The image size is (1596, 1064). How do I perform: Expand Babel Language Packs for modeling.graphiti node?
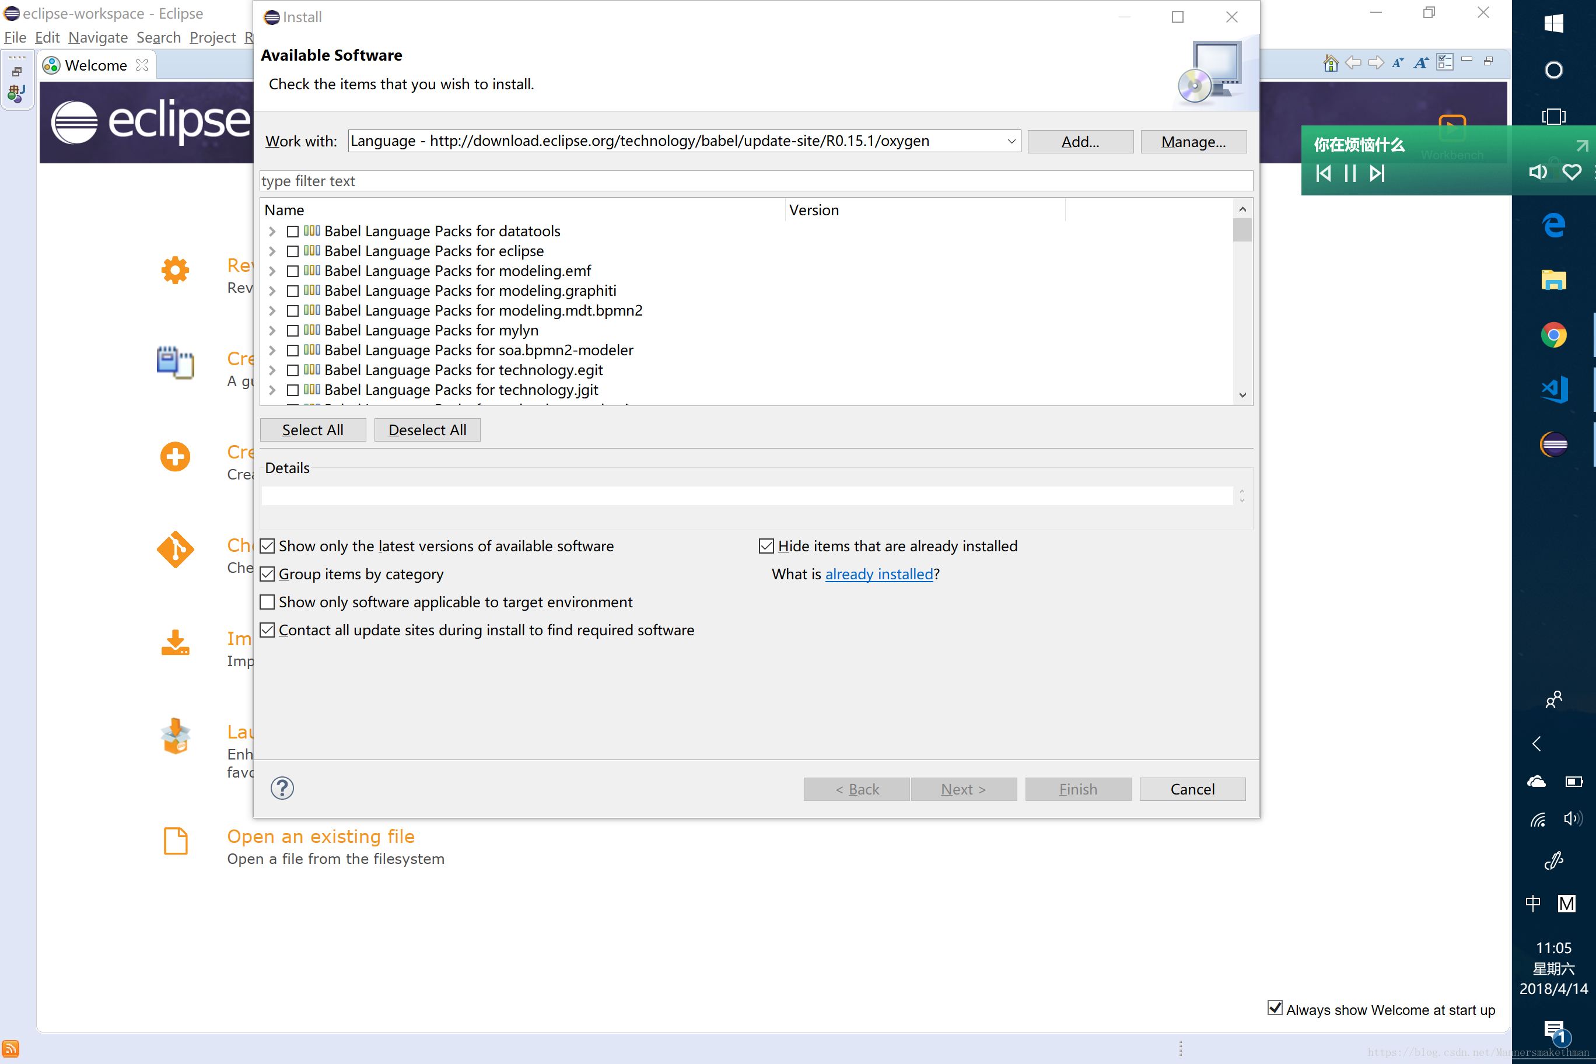click(272, 290)
